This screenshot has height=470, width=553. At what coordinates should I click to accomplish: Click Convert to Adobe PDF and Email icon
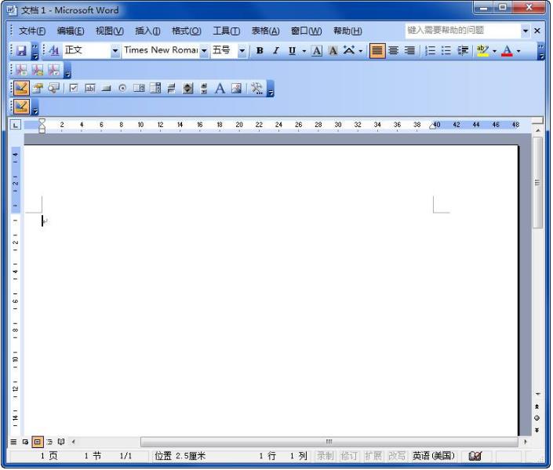[x=38, y=70]
